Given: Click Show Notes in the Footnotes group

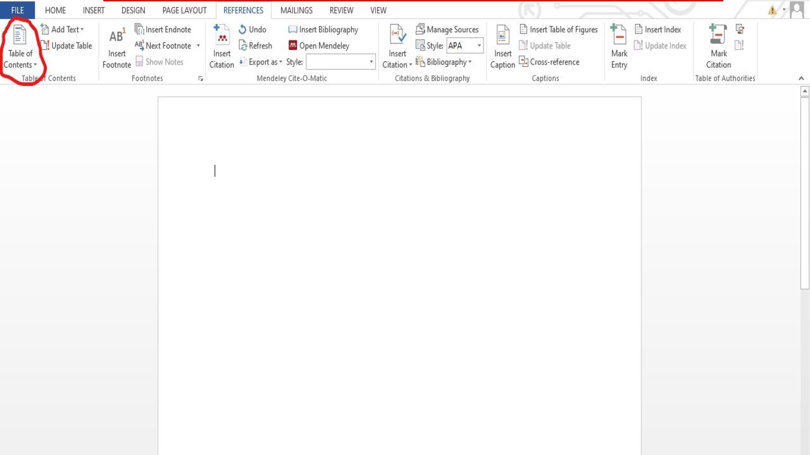Looking at the screenshot, I should click(159, 62).
